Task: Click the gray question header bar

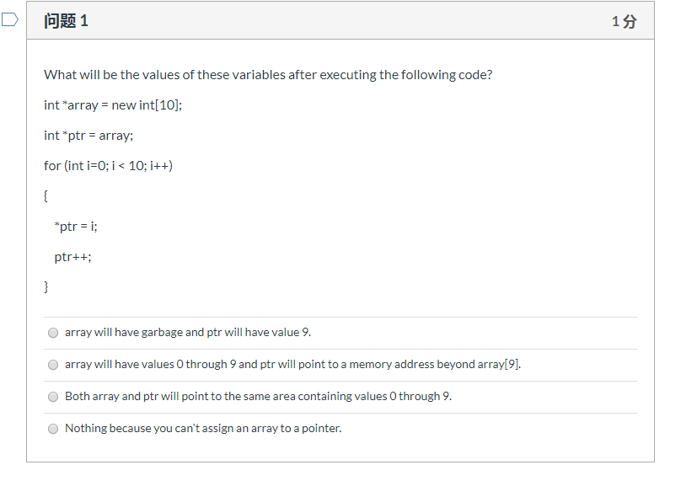Action: (340, 20)
